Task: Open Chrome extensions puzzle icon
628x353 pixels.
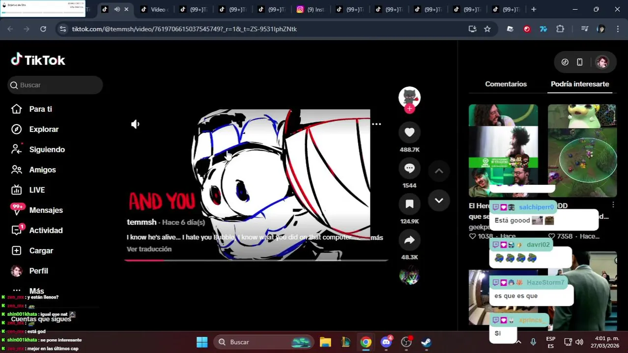Action: click(x=560, y=29)
